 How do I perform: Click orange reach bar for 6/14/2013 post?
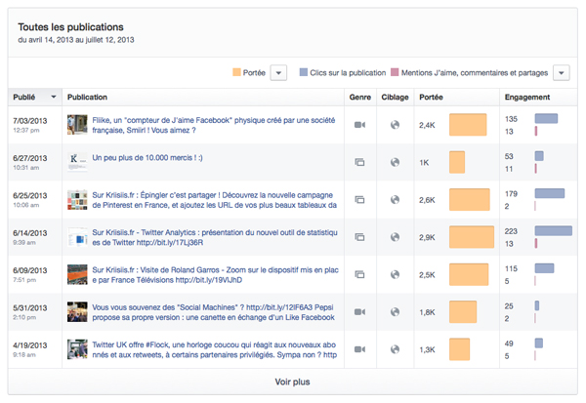click(x=471, y=237)
